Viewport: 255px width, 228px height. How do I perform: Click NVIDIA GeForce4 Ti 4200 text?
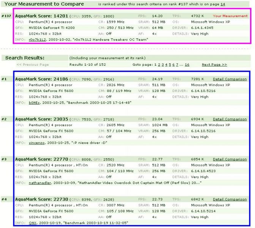(x=52, y=28)
